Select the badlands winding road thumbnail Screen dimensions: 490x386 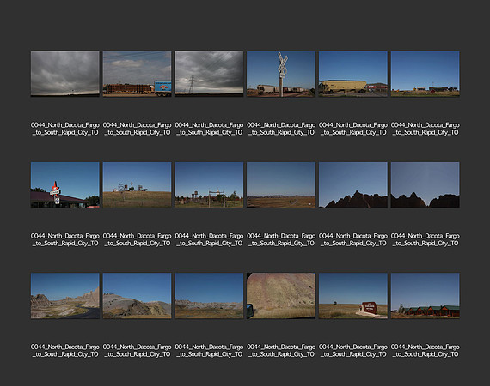(65, 296)
